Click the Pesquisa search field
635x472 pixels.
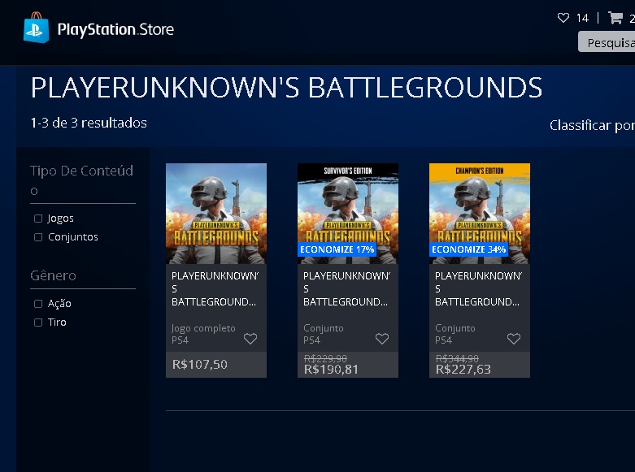pos(607,42)
